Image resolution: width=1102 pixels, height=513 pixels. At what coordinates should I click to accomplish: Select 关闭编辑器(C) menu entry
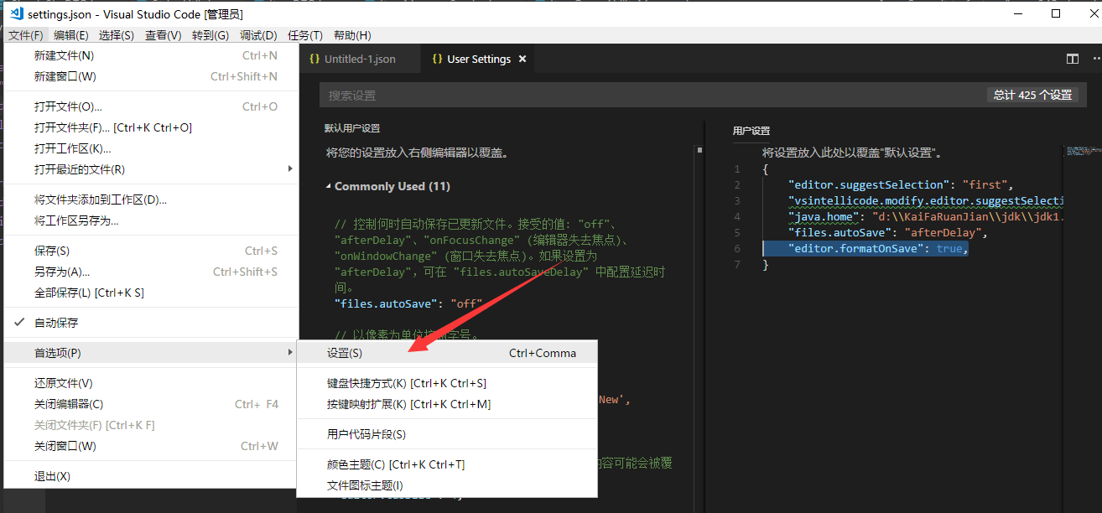pyautogui.click(x=151, y=404)
